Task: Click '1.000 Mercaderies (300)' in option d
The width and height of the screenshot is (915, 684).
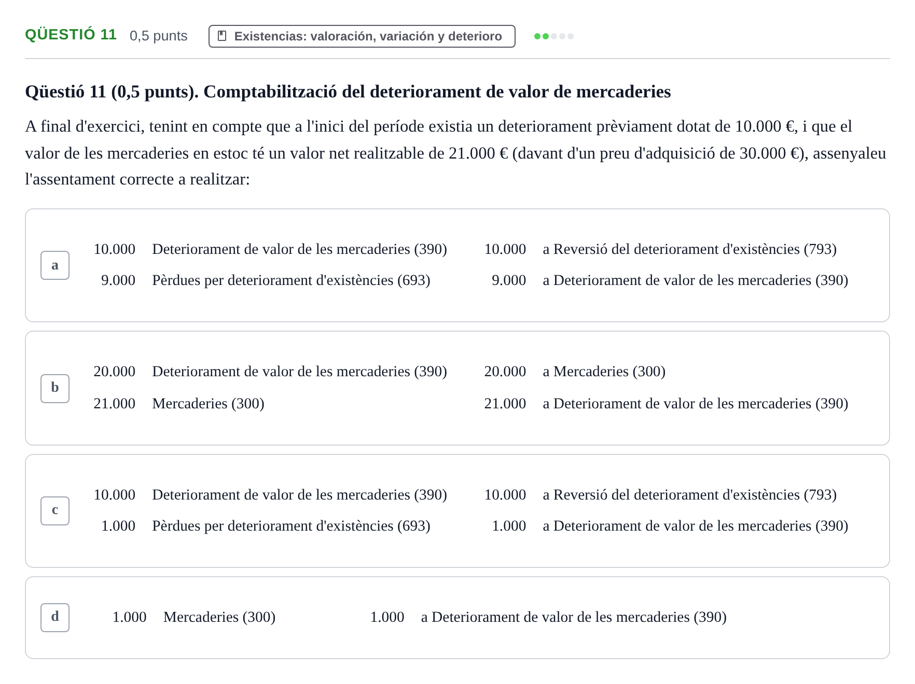Action: click(194, 617)
